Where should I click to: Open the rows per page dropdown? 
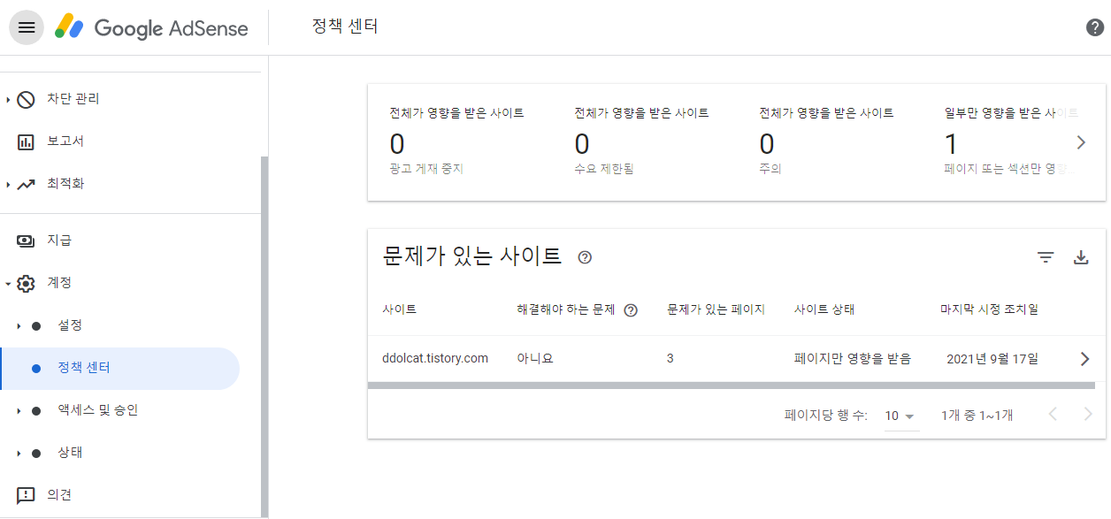tap(901, 416)
